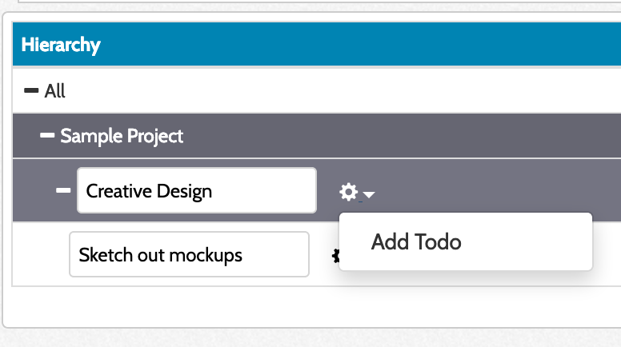
Task: Click empty area of Sample Project row
Action: pyautogui.click(x=400, y=136)
